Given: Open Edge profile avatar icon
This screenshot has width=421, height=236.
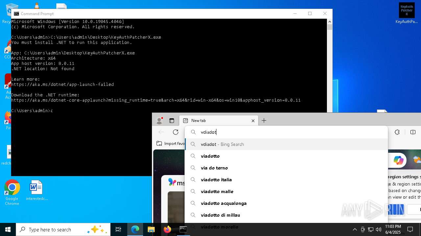Looking at the screenshot, I should pos(160,121).
